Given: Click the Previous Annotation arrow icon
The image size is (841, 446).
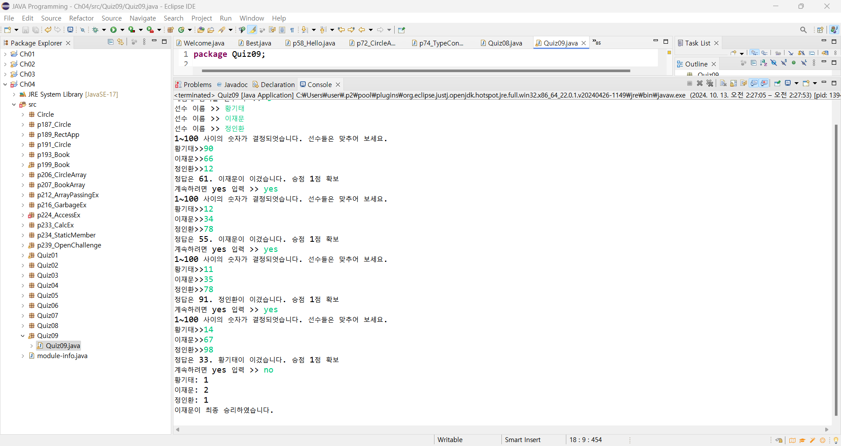Looking at the screenshot, I should pos(323,30).
